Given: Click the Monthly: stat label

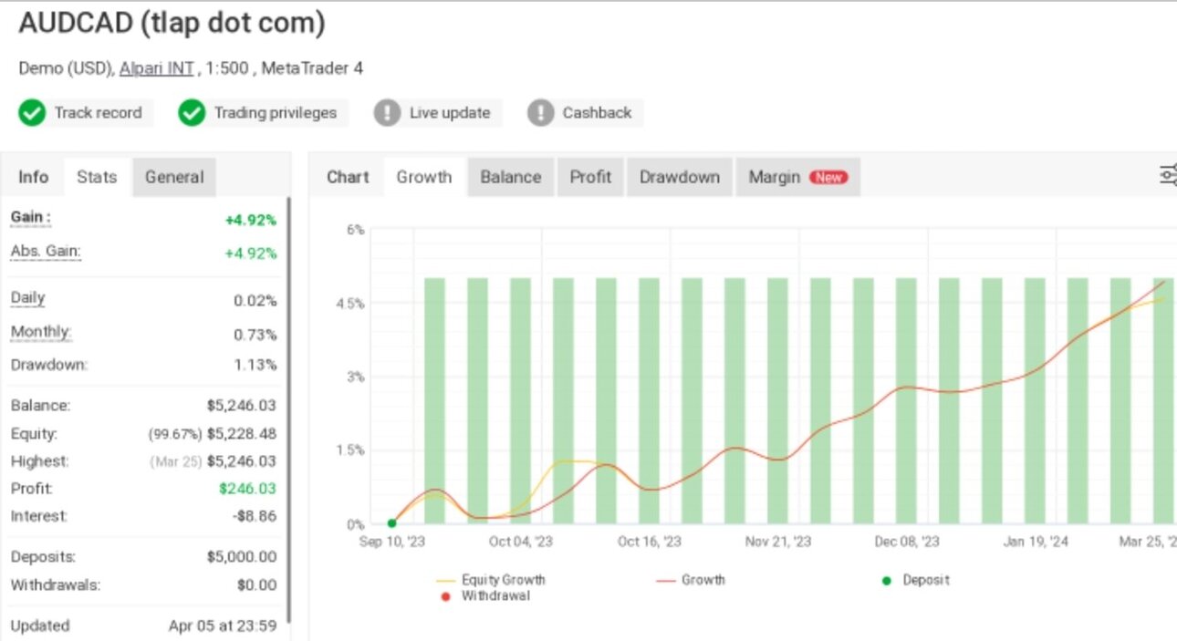Looking at the screenshot, I should tap(41, 332).
